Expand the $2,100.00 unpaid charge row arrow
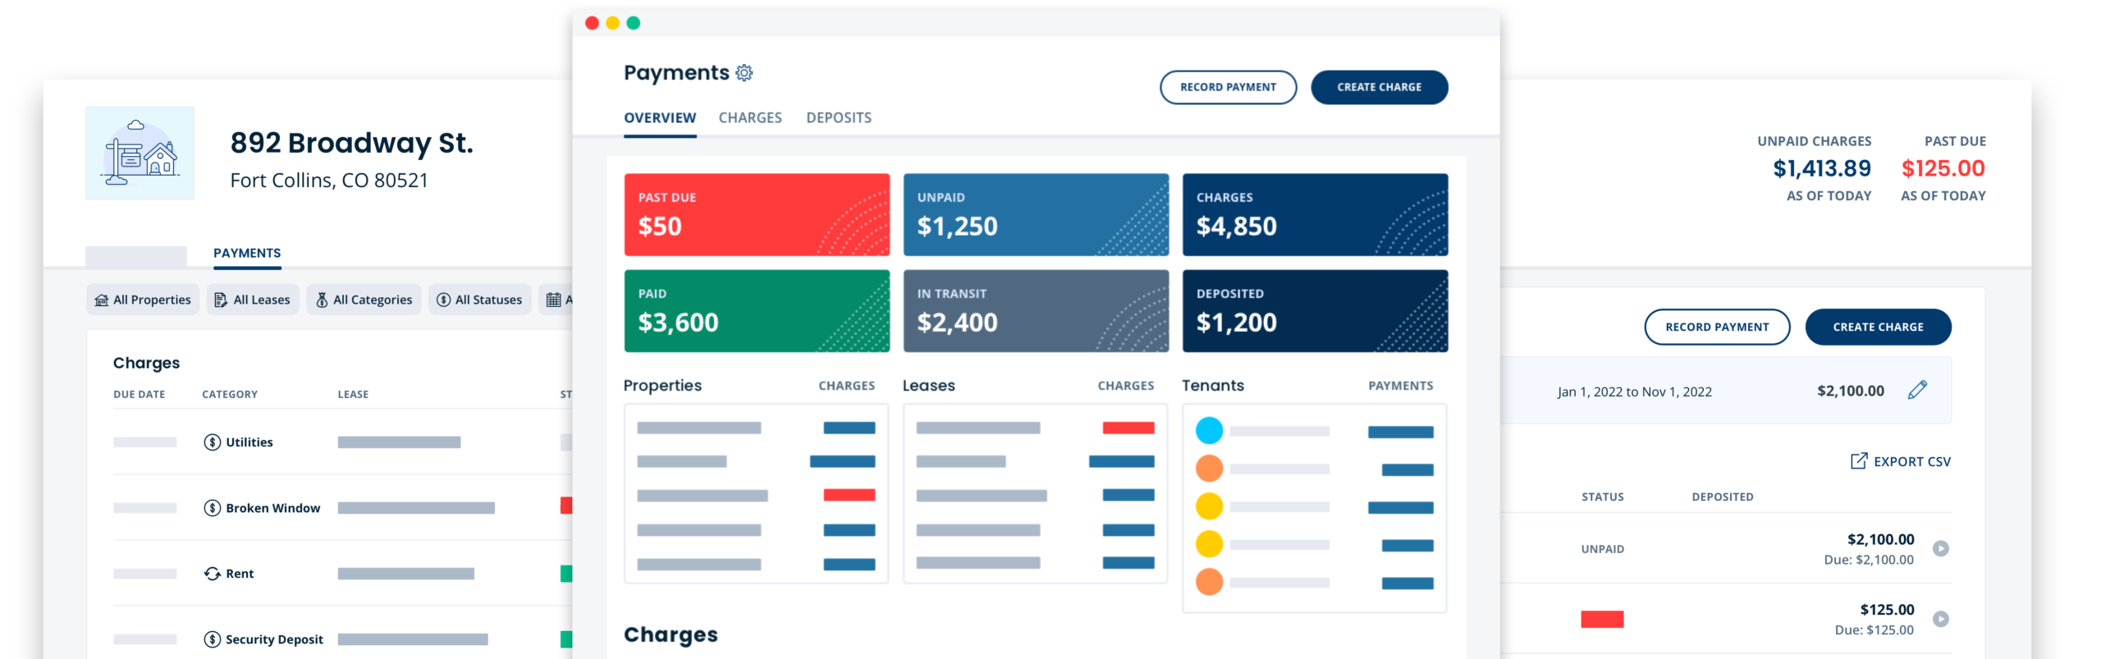Image resolution: width=2101 pixels, height=659 pixels. tap(1941, 548)
